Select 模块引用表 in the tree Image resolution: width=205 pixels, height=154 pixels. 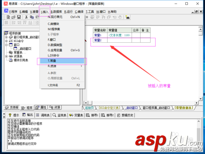click(x=21, y=60)
